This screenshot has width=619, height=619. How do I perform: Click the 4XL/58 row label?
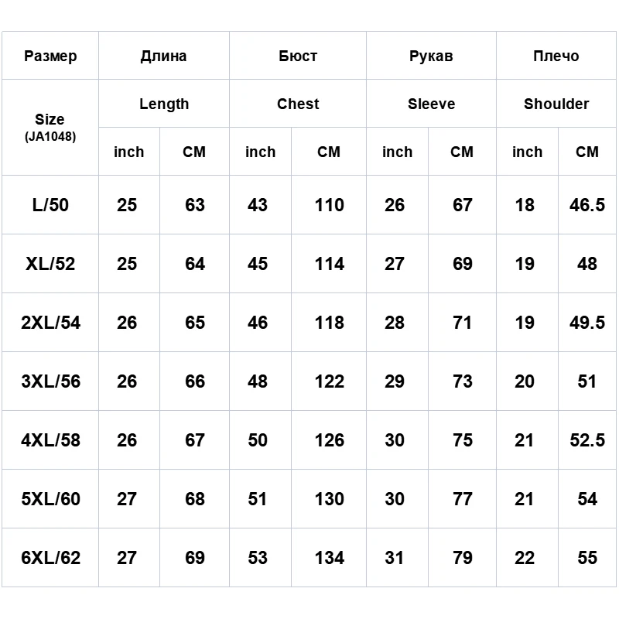50,439
